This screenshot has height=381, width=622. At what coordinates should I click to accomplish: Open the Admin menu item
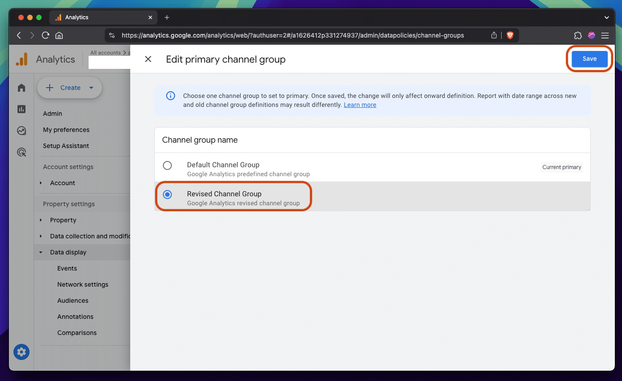click(x=52, y=114)
